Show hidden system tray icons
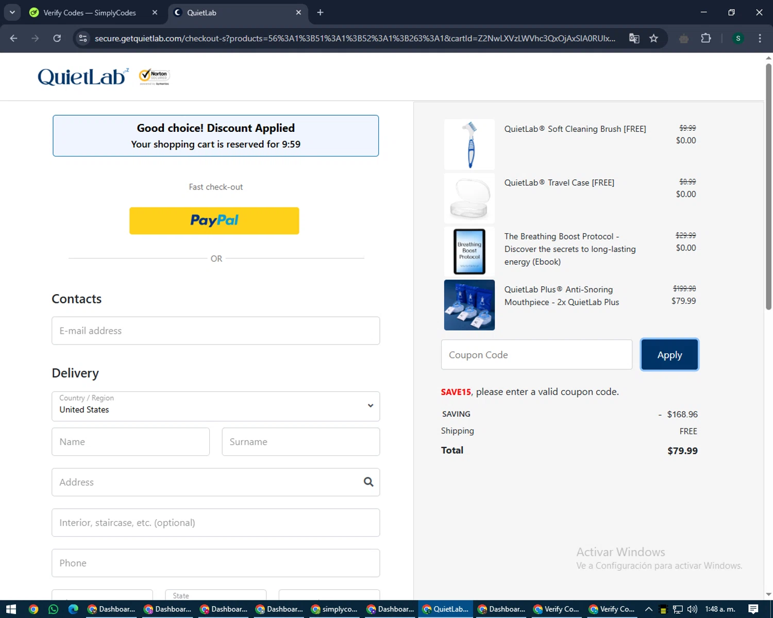The height and width of the screenshot is (618, 773). [x=649, y=609]
